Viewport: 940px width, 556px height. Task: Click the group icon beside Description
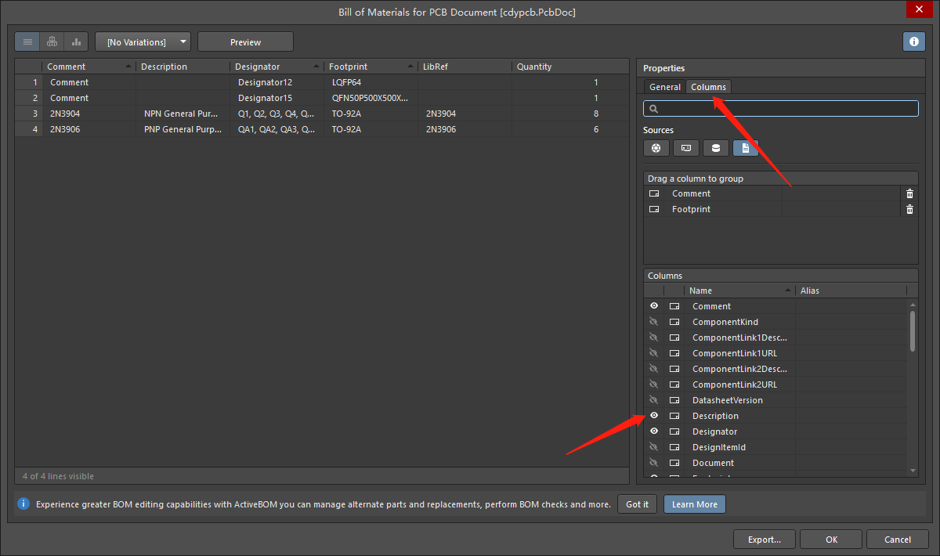click(x=674, y=416)
